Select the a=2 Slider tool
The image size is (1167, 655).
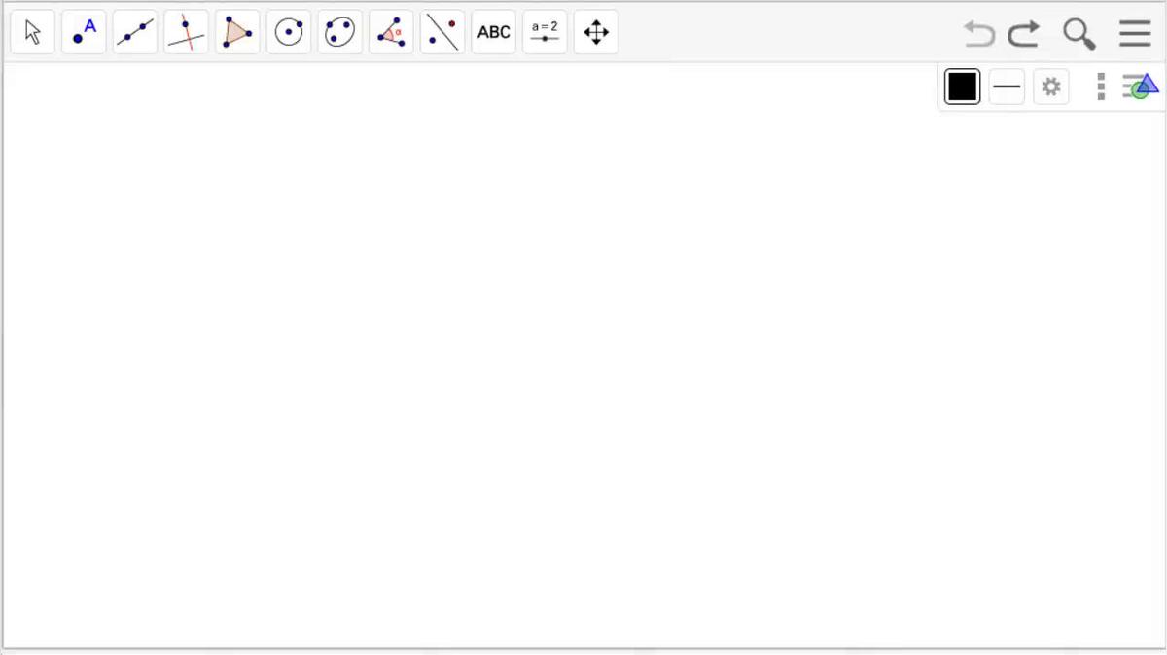(545, 33)
